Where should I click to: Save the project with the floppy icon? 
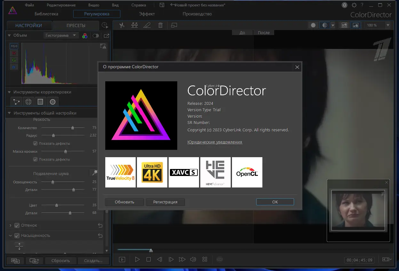(x=162, y=5)
